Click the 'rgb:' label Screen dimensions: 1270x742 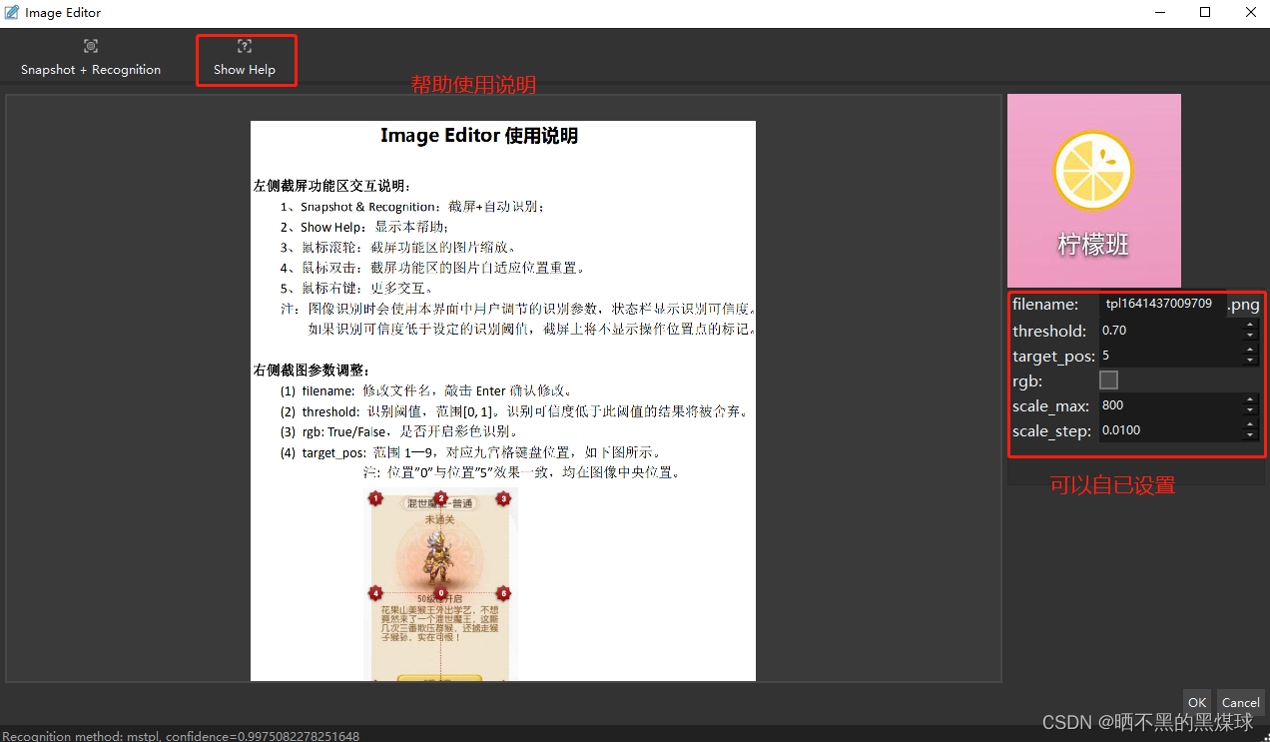click(1027, 381)
